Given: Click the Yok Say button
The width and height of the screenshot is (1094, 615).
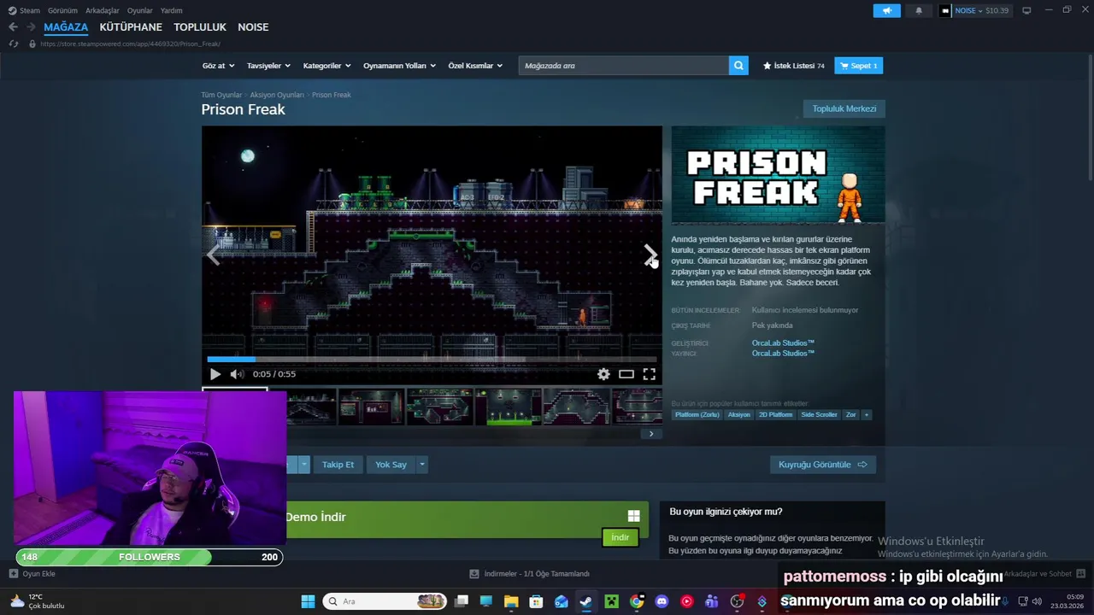Looking at the screenshot, I should click(x=391, y=465).
